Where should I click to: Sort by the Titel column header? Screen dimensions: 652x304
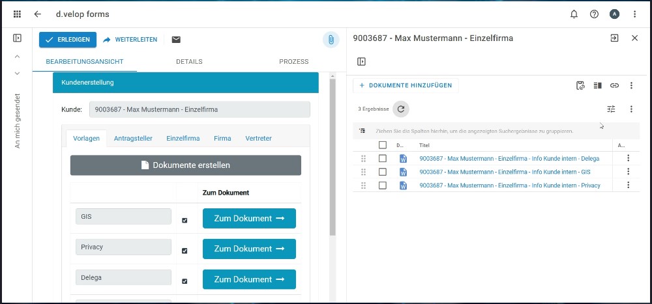pos(424,145)
